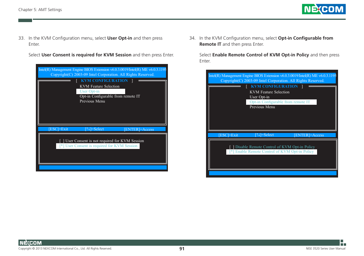Viewport: 364px width, 256px height.
Task: Click the KVM CONFIGURATION title in the right screen
Action: (274, 86)
